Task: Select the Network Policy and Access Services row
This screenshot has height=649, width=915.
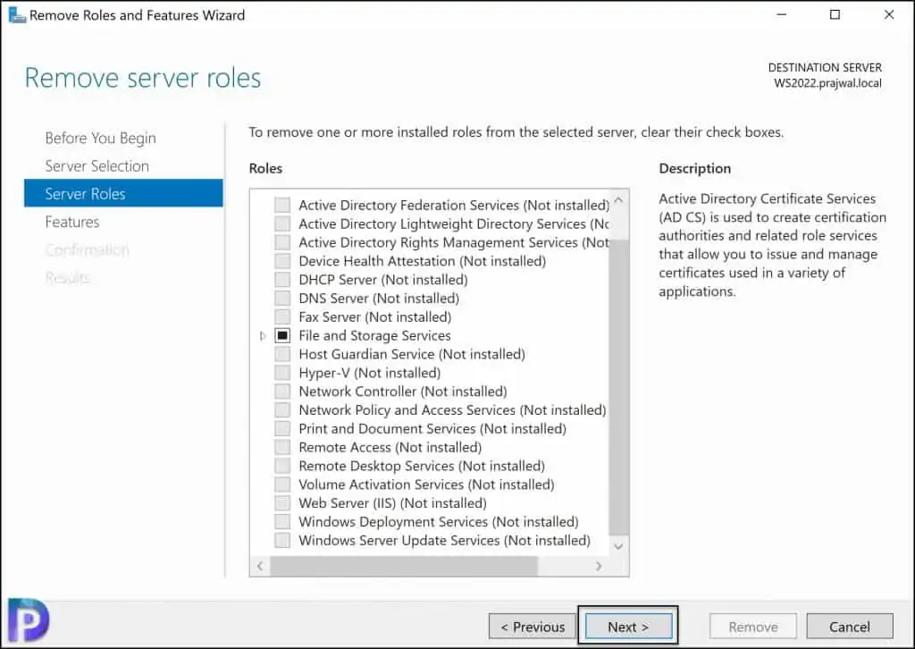Action: pyautogui.click(x=452, y=410)
